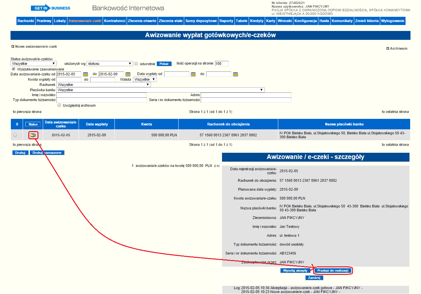Open calendar for Data wypłaty od field

(193, 74)
